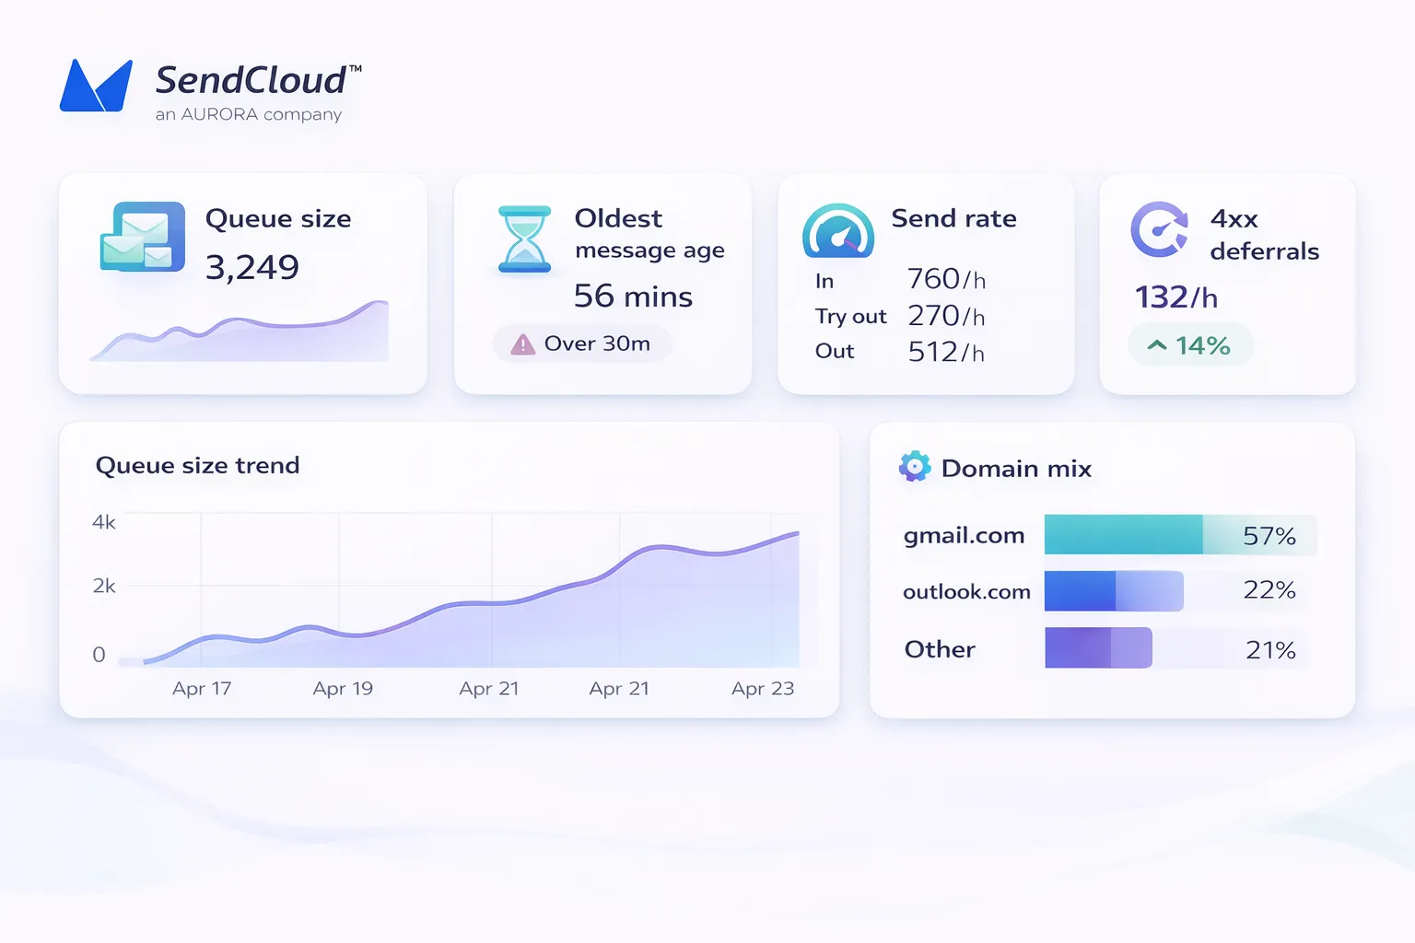Screen dimensions: 1415x943
Task: Click the Domain mix gear icon
Action: (914, 467)
